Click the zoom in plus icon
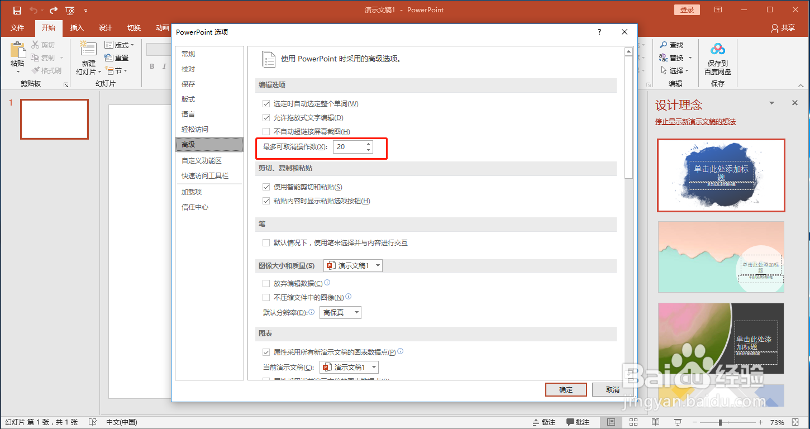 (761, 422)
